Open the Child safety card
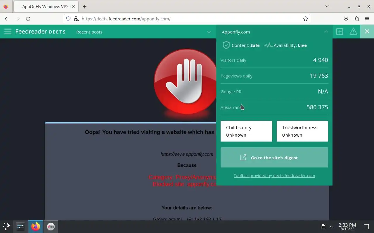Viewport: 374px width, 233px height. tap(246, 131)
